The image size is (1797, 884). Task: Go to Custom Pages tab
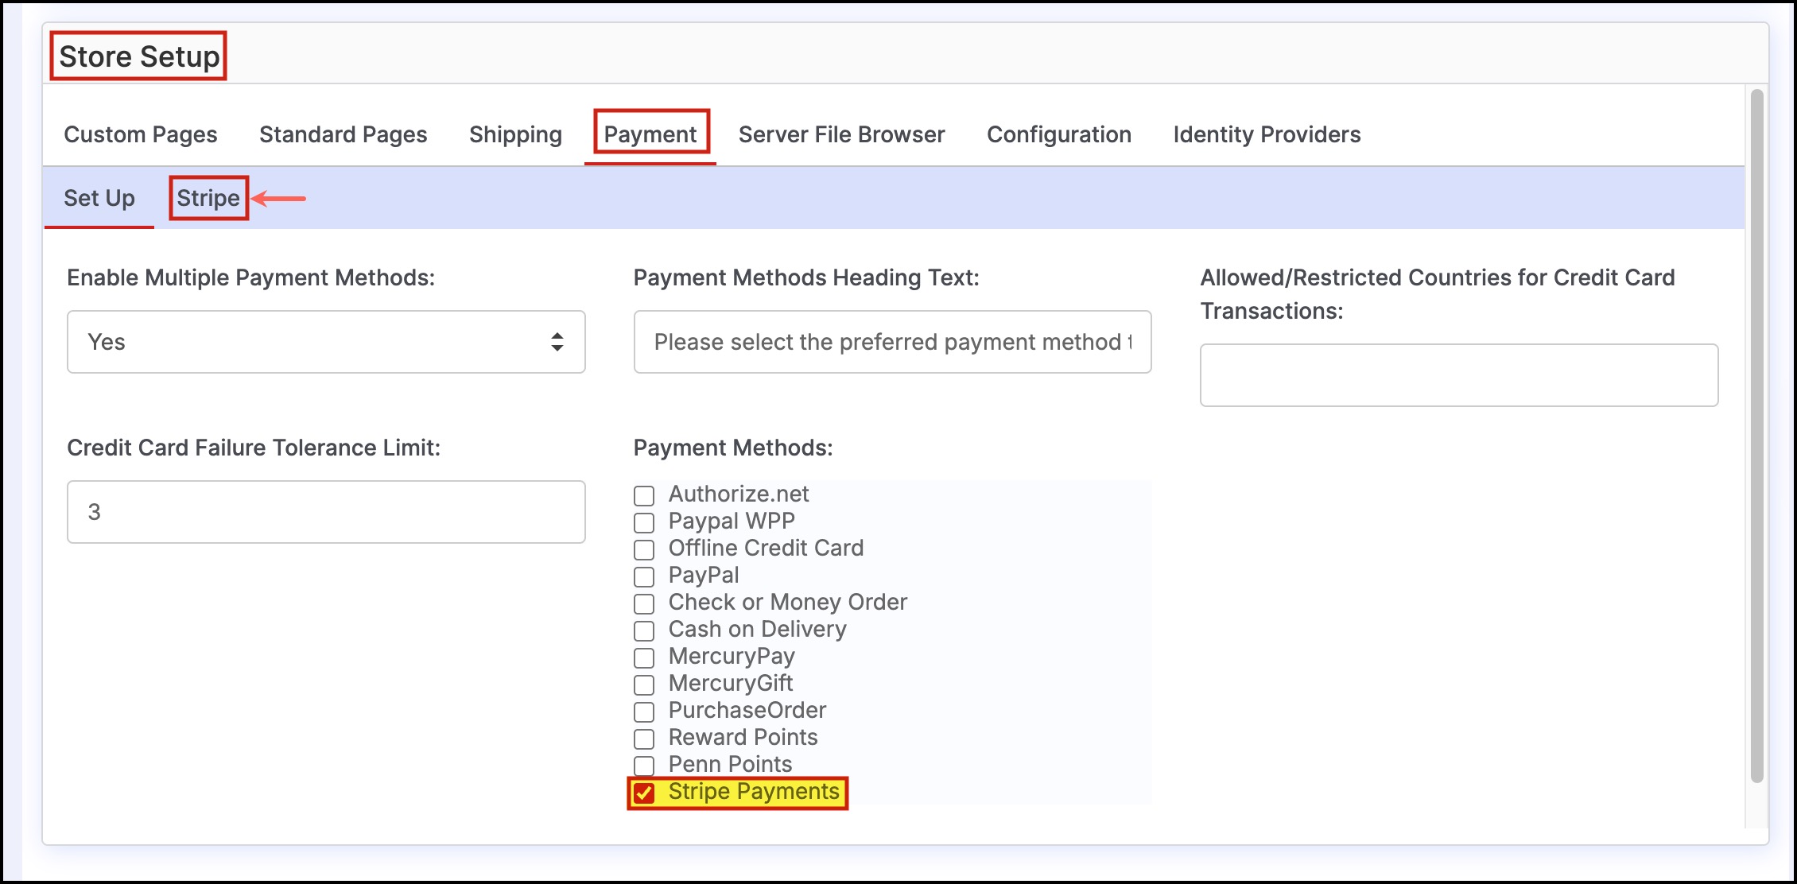pos(141,134)
